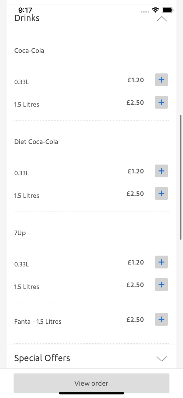Screen dimensions: 183x398
Task: Add Diet Coca-Cola 0.33L to order
Action: click(x=161, y=171)
